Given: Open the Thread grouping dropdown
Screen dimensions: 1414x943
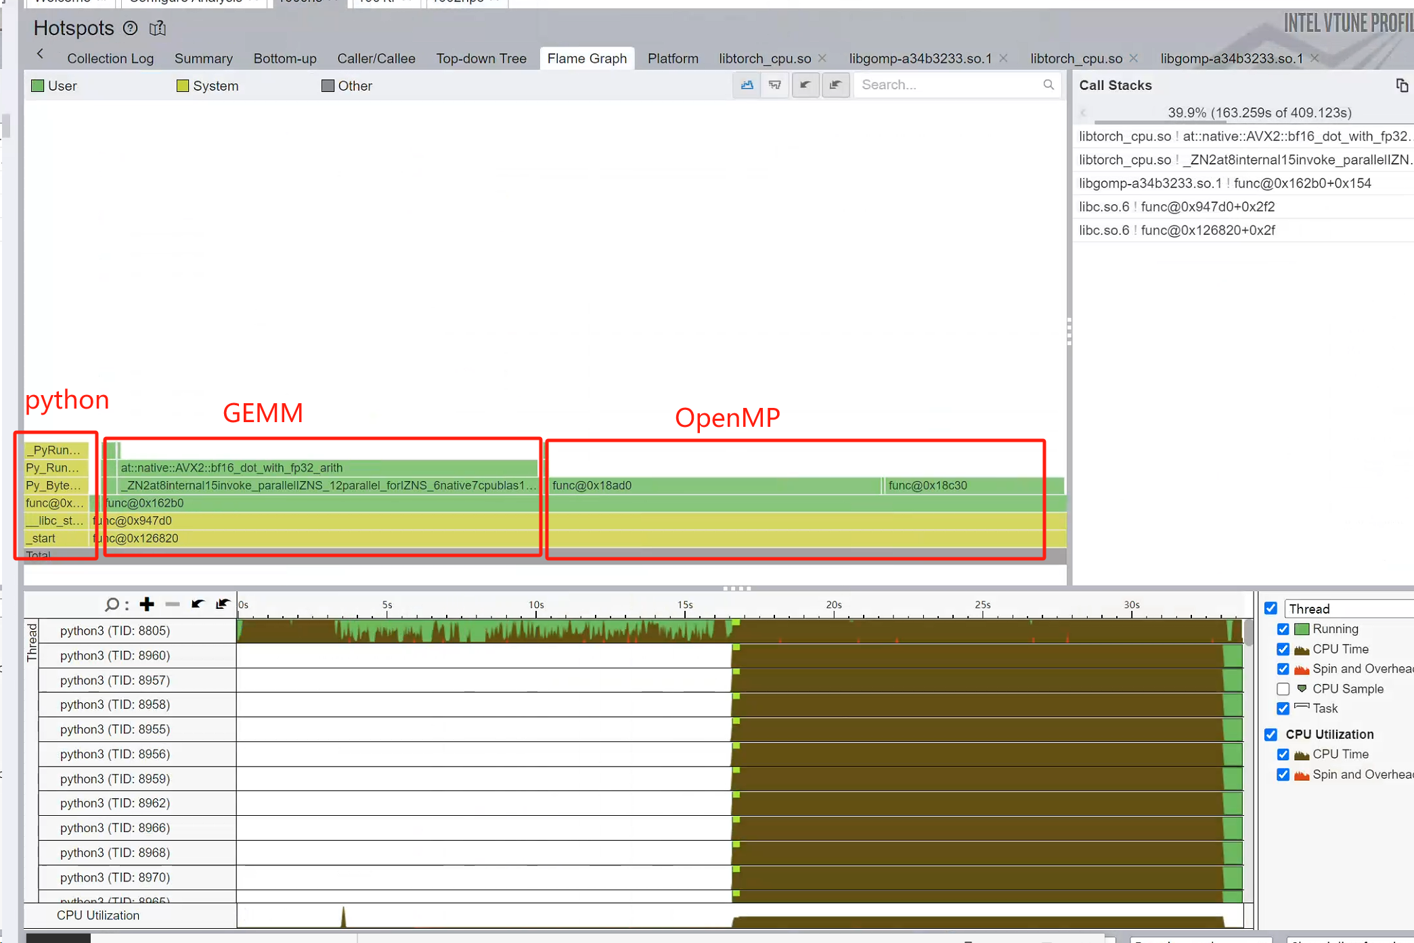Looking at the screenshot, I should tap(1348, 609).
